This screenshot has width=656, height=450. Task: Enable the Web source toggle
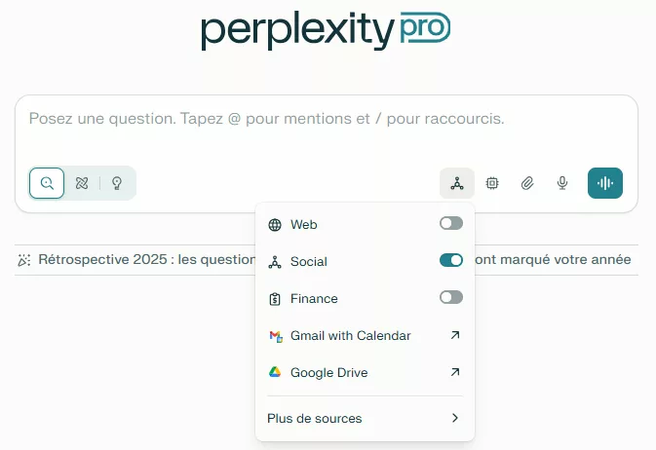point(450,224)
